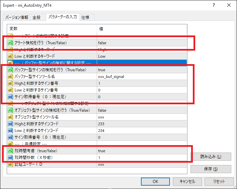
Task: Click the icon beside オブジェクト型サインの検知を行う
Action: tap(10, 110)
